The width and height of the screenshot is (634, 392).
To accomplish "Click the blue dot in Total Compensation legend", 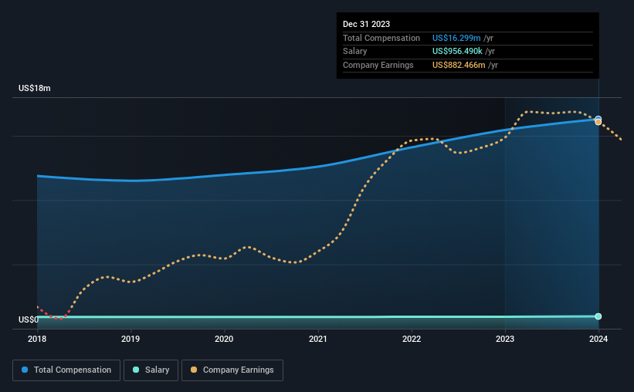I will (25, 370).
